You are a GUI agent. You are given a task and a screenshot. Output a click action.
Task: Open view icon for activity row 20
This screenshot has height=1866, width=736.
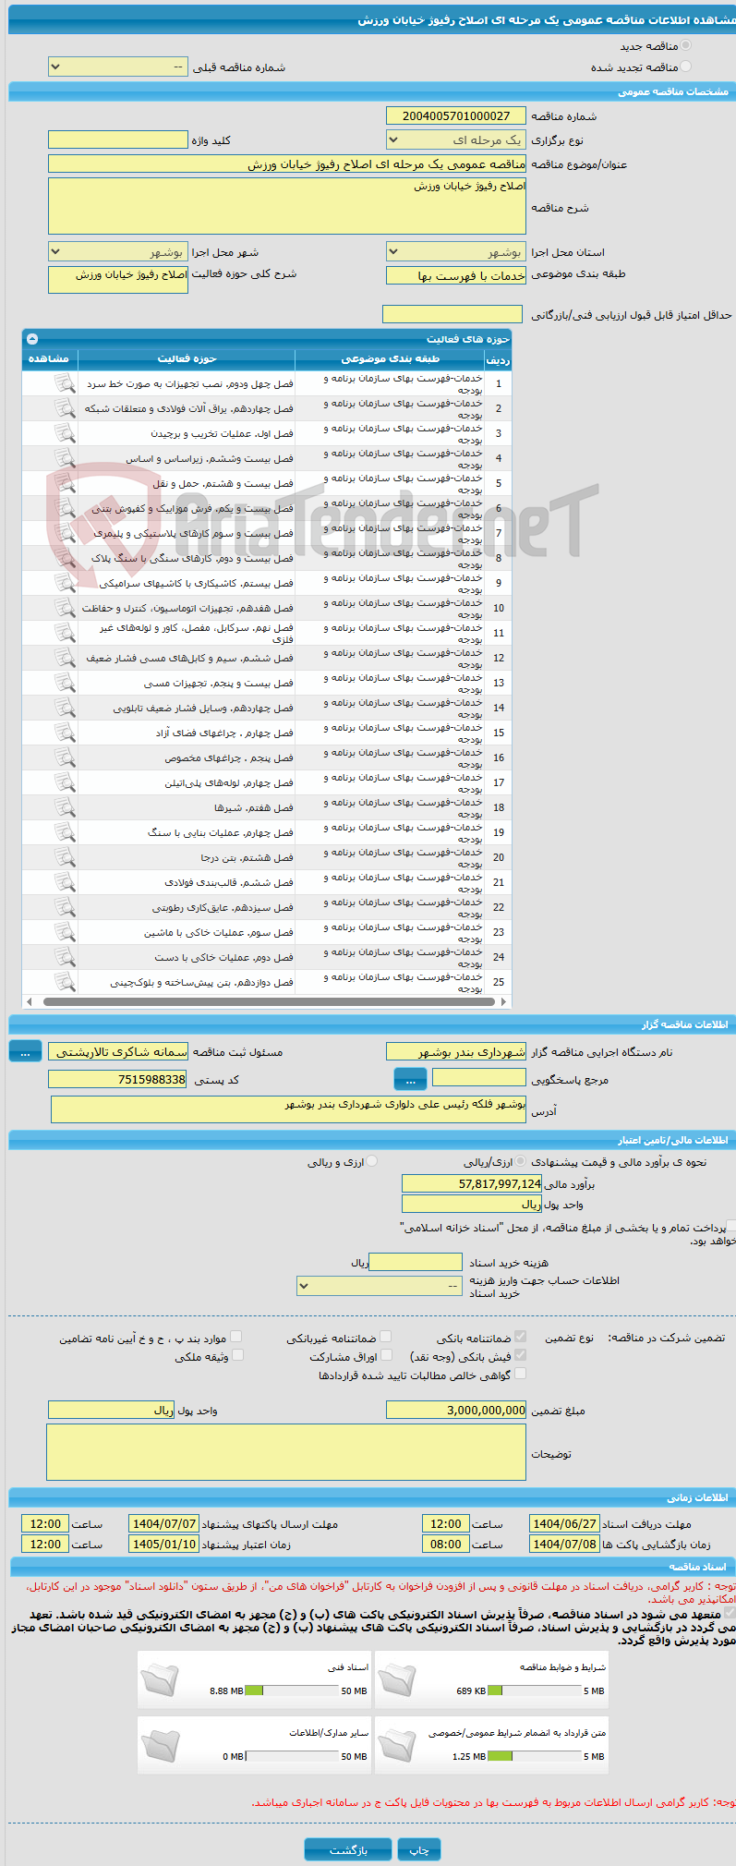tap(64, 857)
